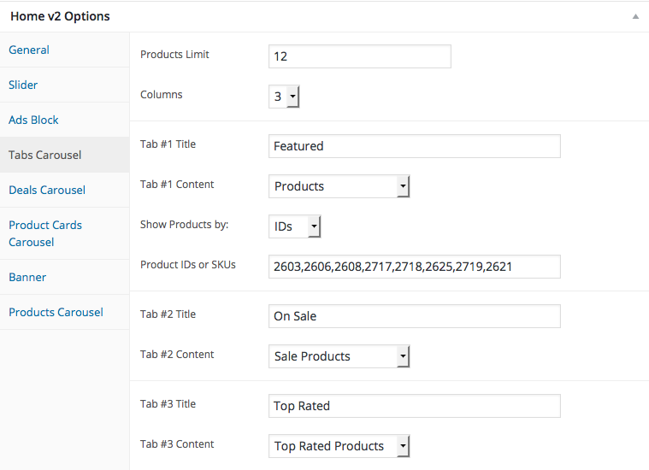Image resolution: width=649 pixels, height=470 pixels.
Task: Expand Tab #3 Content Top Rated dropdown
Action: point(339,446)
